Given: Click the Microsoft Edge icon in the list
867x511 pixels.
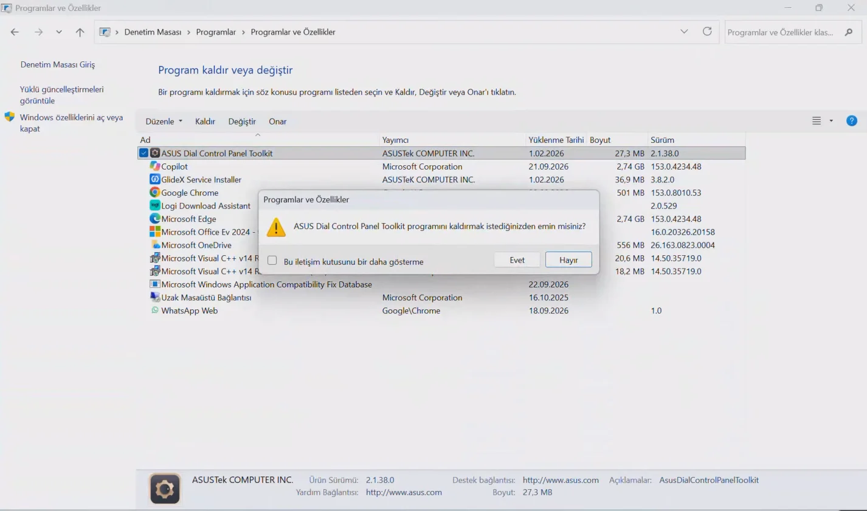Looking at the screenshot, I should pos(155,219).
